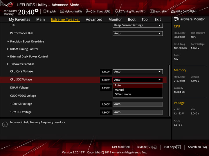Open clock settings gear icon
The width and height of the screenshot is (209, 156).
coord(37,10)
